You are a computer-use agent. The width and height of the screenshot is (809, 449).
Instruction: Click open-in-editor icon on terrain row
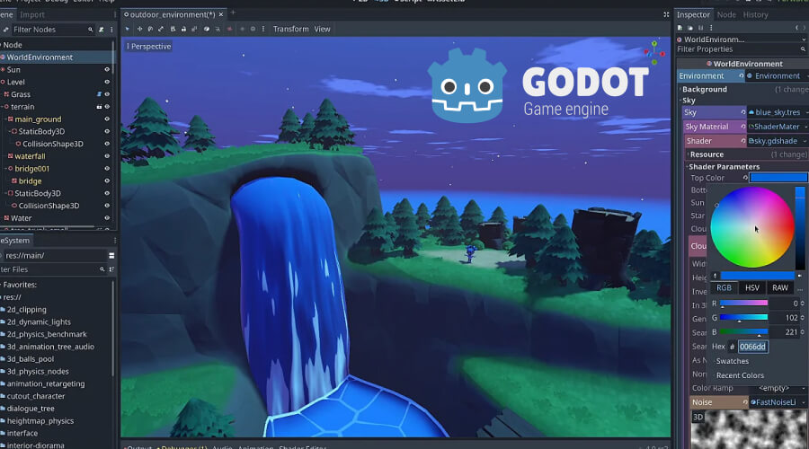click(x=99, y=107)
